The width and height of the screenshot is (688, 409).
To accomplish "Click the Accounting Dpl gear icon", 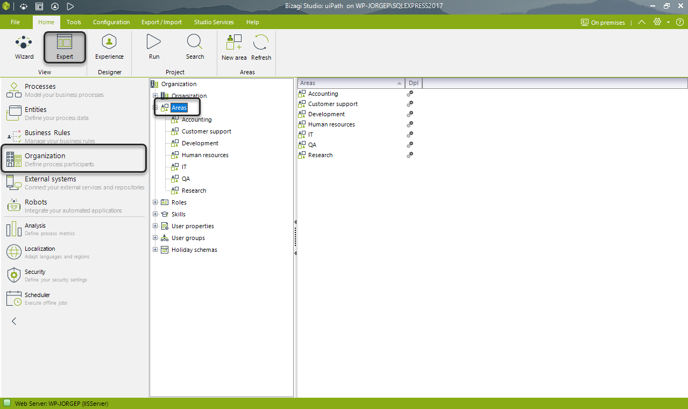I will tap(410, 94).
